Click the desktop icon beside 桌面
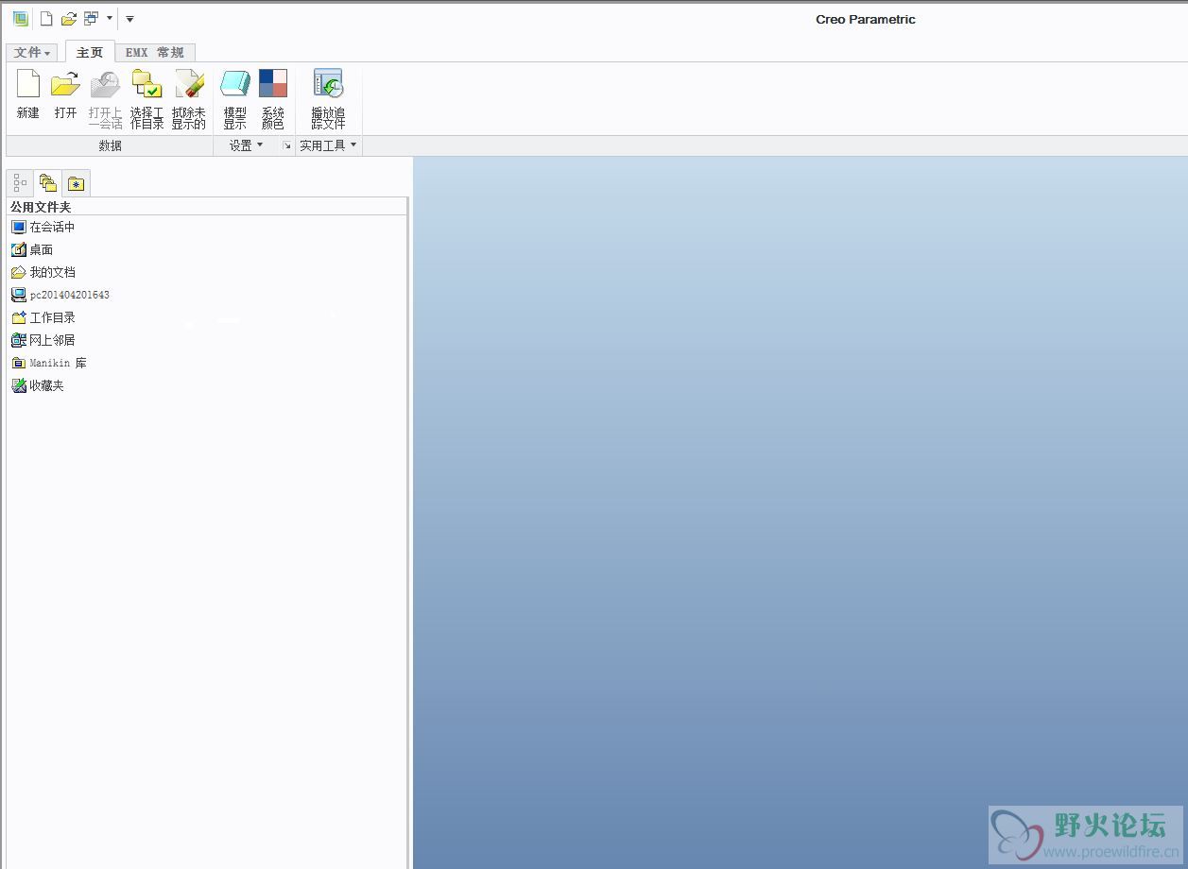This screenshot has height=869, width=1188. [x=19, y=249]
